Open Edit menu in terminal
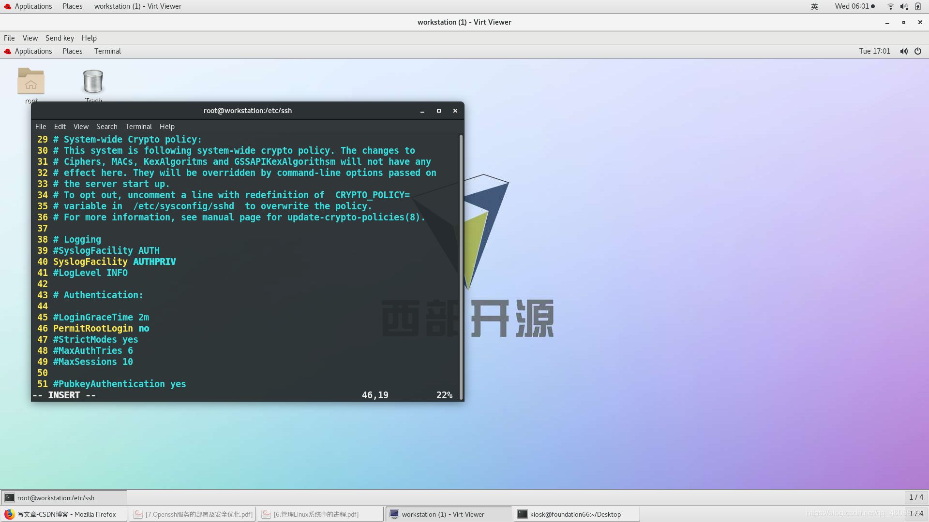929x522 pixels. pyautogui.click(x=60, y=126)
